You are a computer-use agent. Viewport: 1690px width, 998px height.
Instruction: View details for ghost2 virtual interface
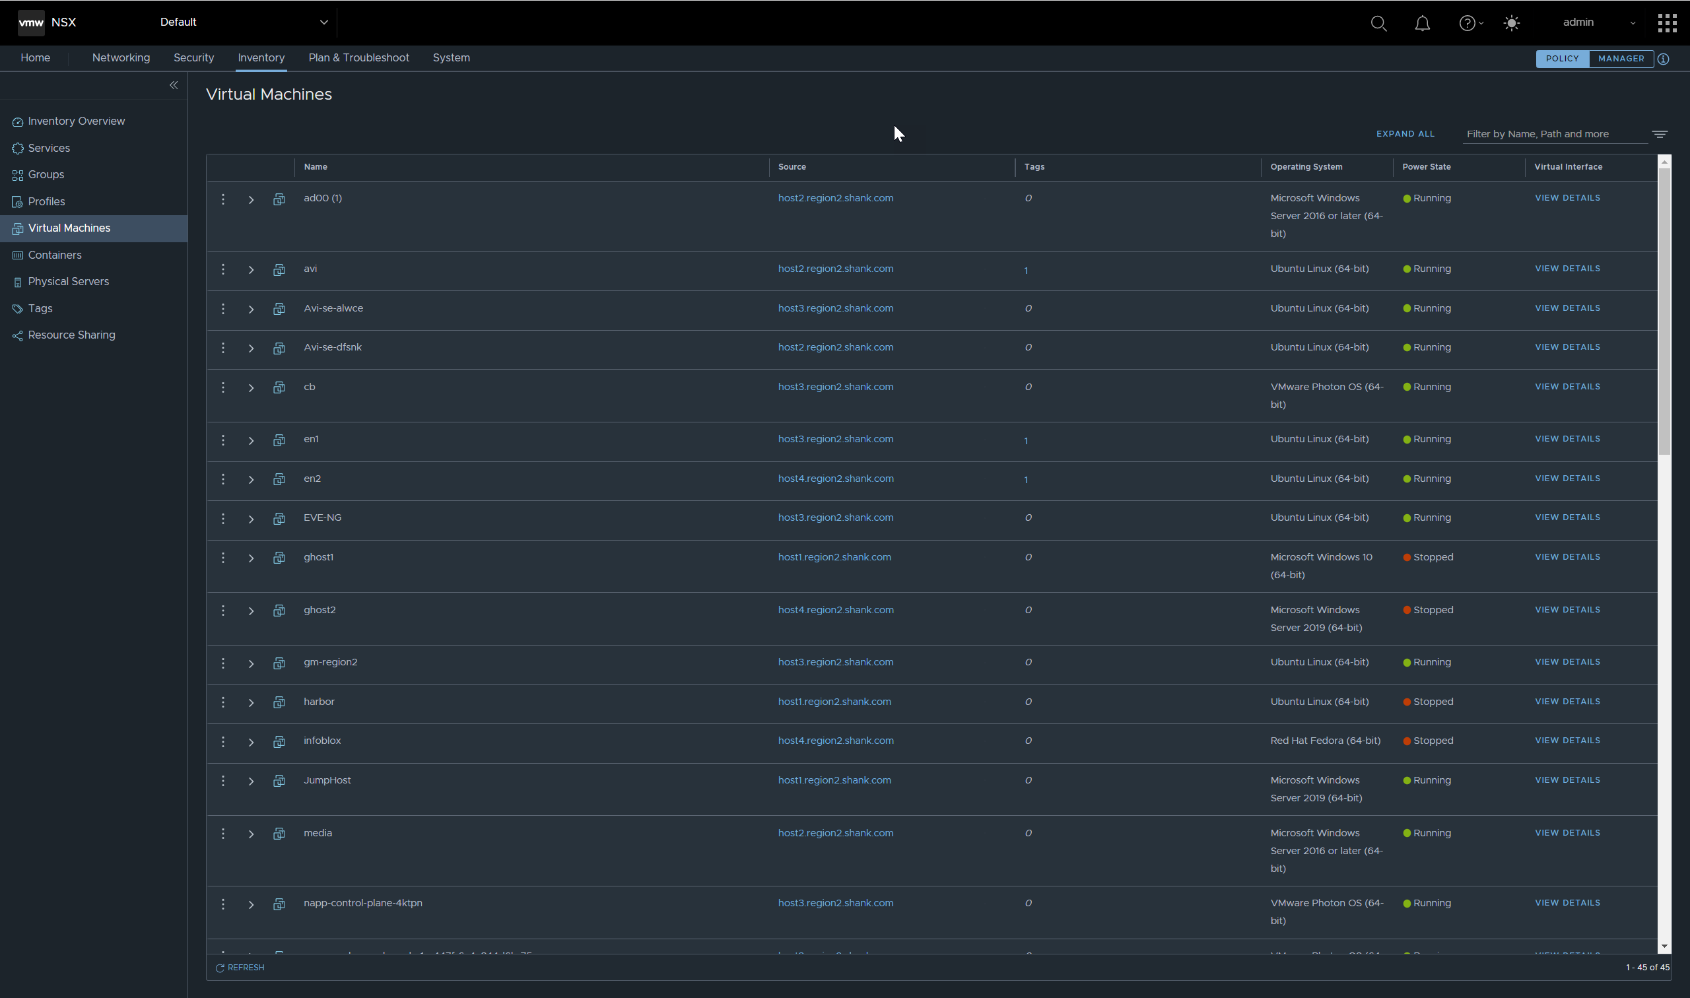point(1567,610)
